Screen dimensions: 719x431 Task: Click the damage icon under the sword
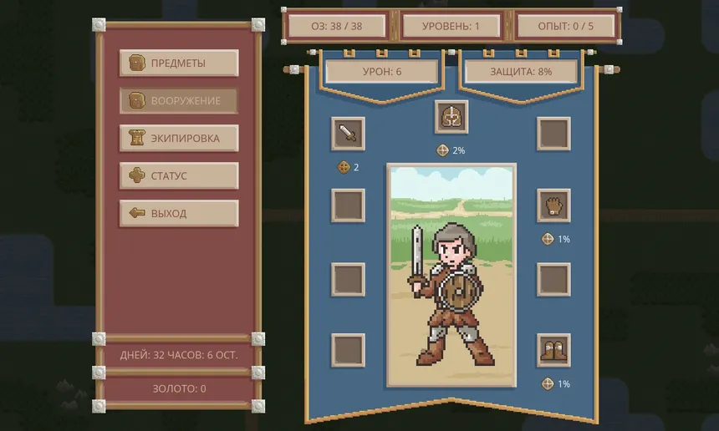344,167
